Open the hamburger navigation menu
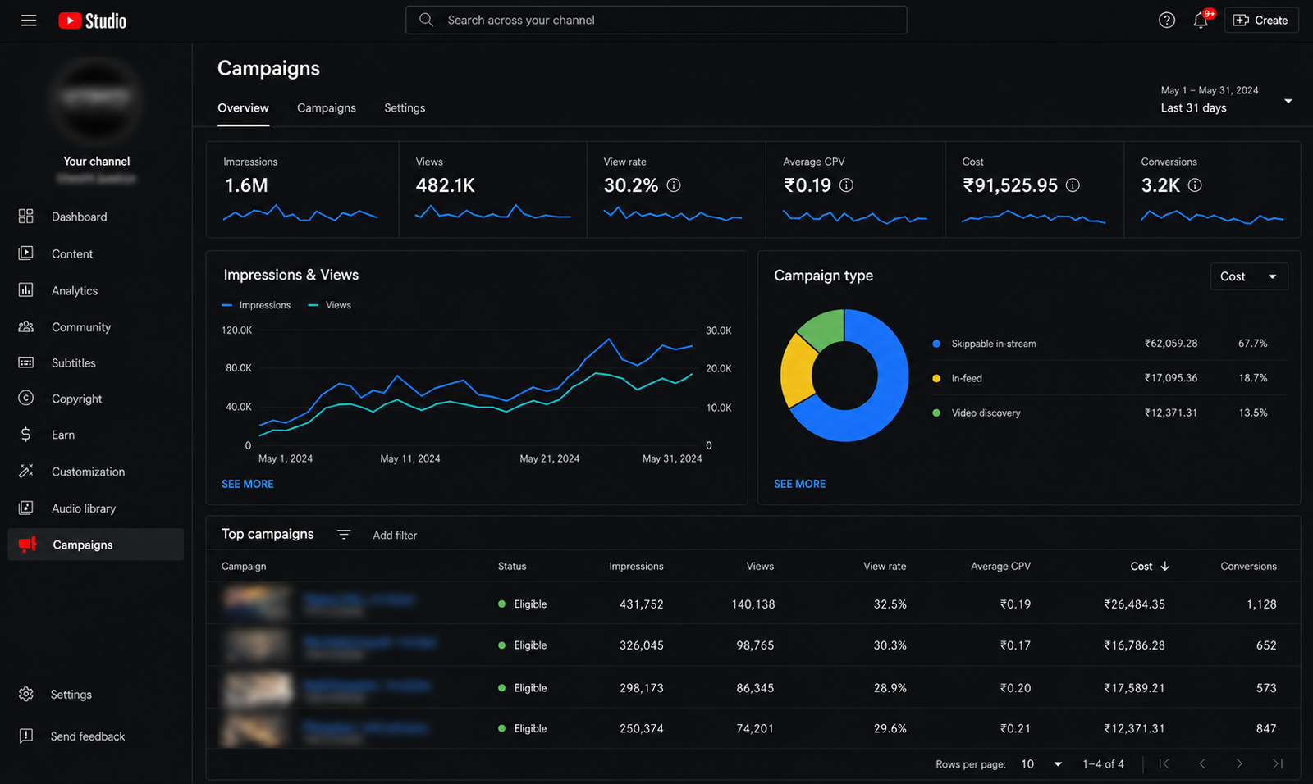The height and width of the screenshot is (784, 1313). [29, 21]
